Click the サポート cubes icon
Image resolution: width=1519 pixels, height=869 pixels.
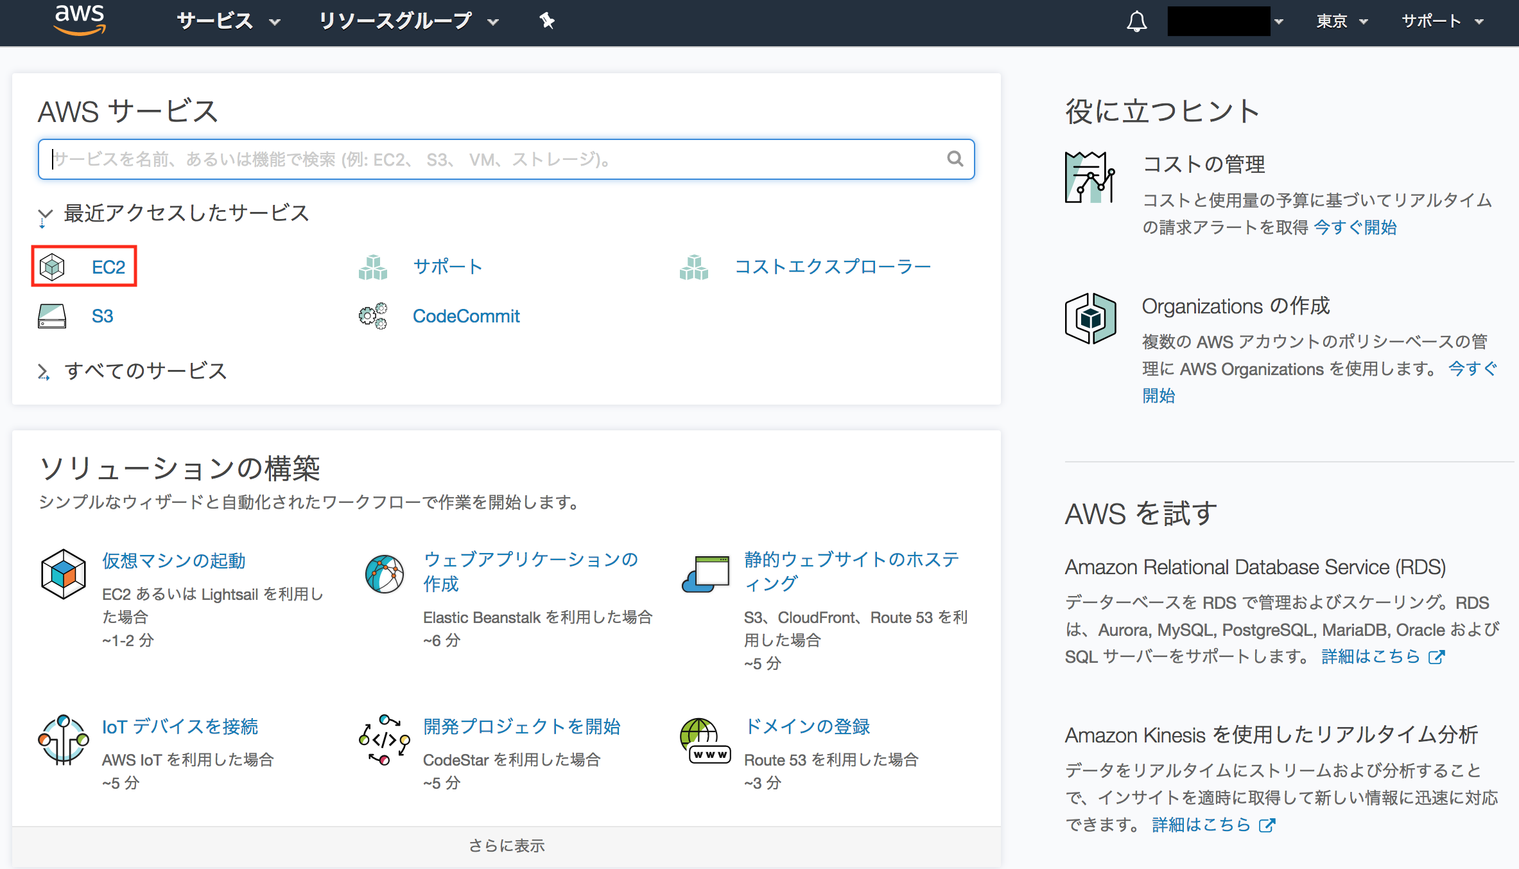tap(373, 267)
